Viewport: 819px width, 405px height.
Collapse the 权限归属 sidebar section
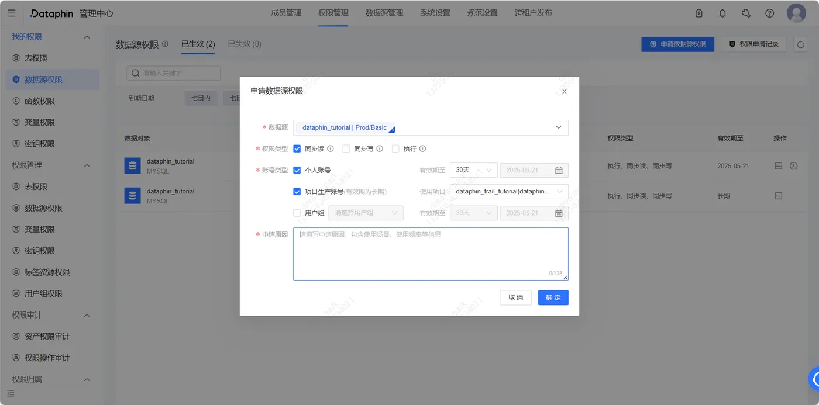pos(87,379)
